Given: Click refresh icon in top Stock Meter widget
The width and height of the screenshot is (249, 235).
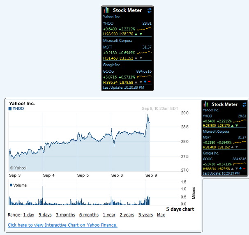Looking at the screenshot, I should tap(149, 10).
